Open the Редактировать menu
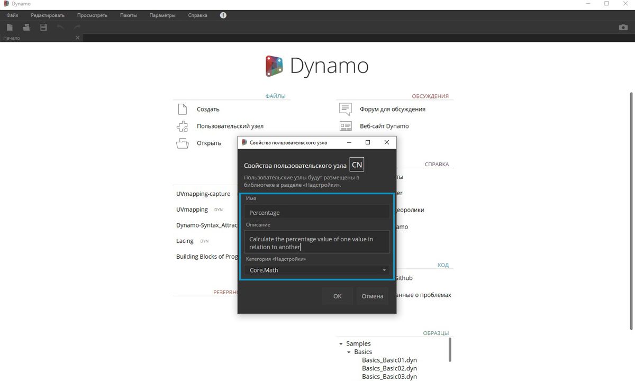635x381 pixels. click(x=48, y=15)
